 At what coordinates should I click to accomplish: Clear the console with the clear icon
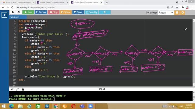click(23, 89)
